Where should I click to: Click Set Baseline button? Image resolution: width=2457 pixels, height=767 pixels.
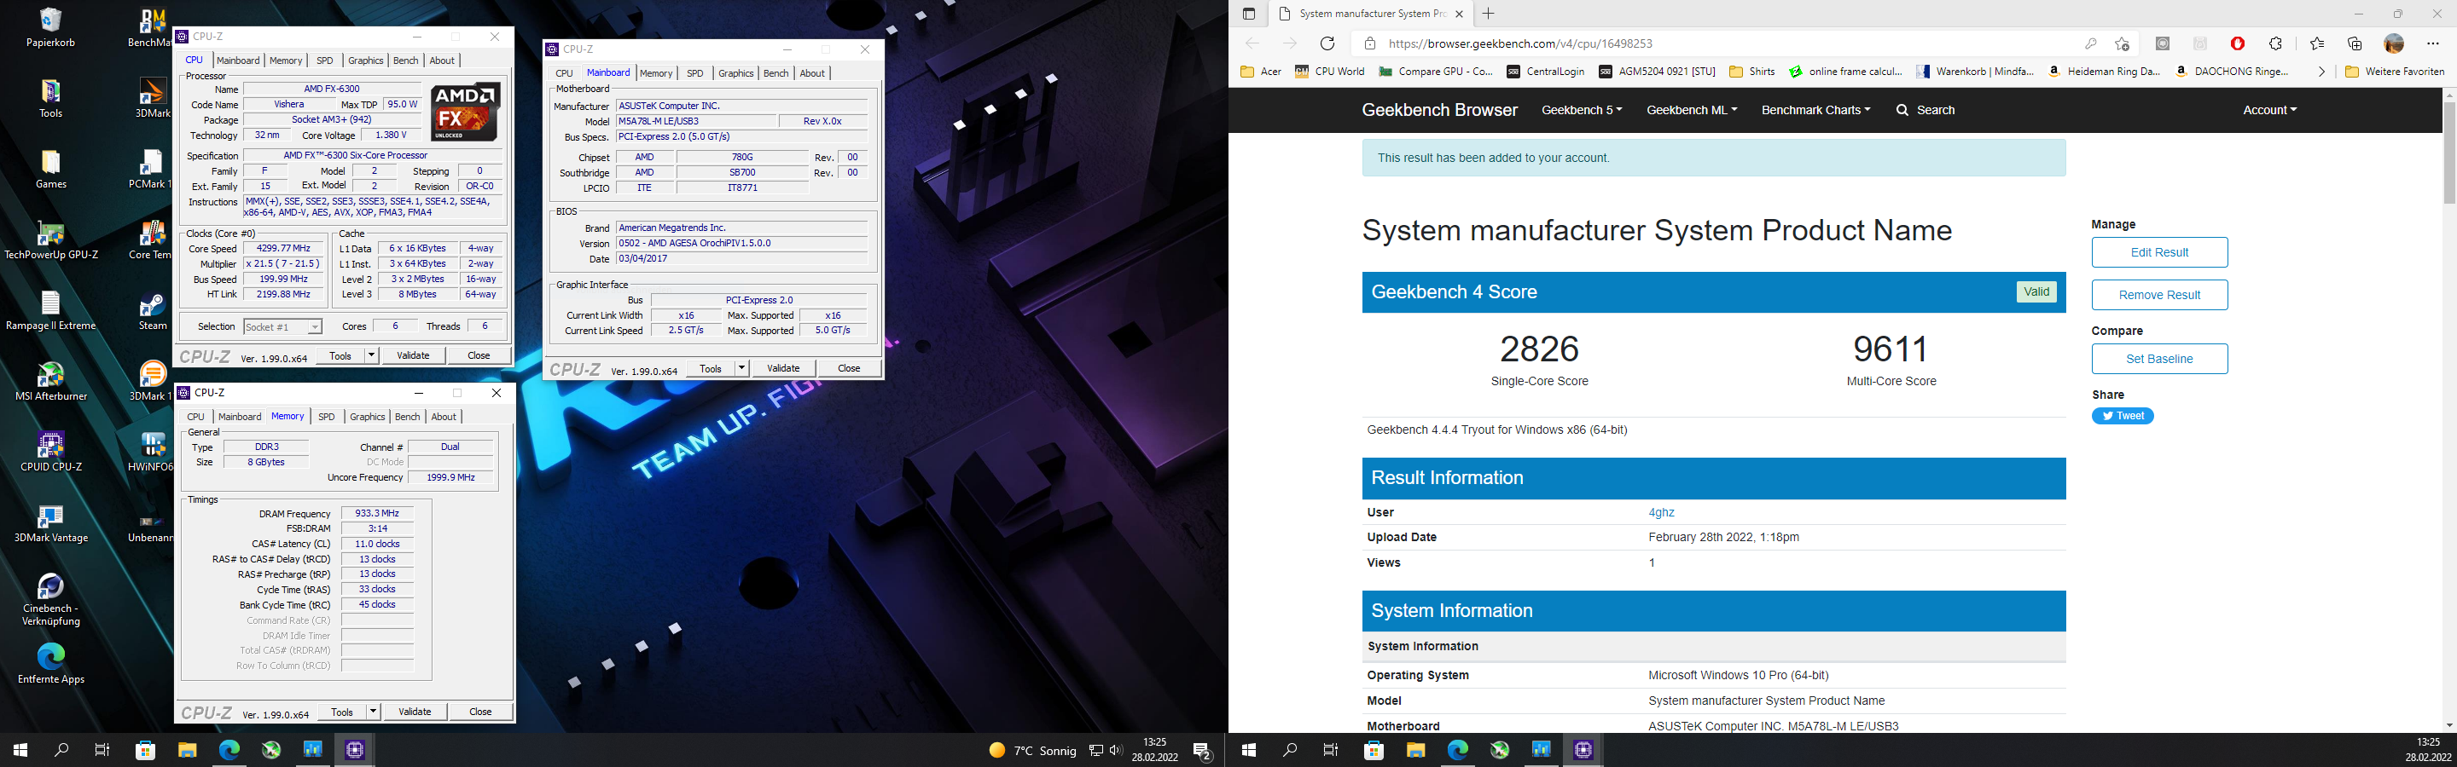coord(2159,358)
